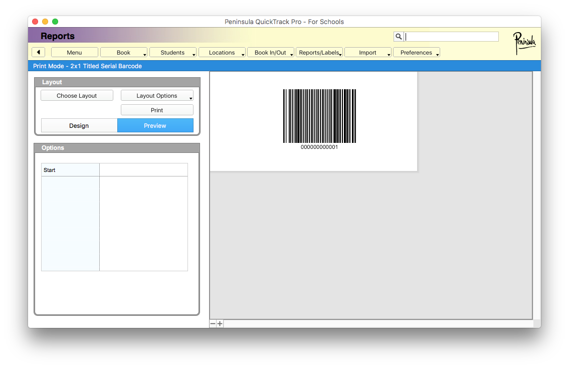Image resolution: width=569 pixels, height=368 pixels.
Task: Open the Menu button
Action: (74, 52)
